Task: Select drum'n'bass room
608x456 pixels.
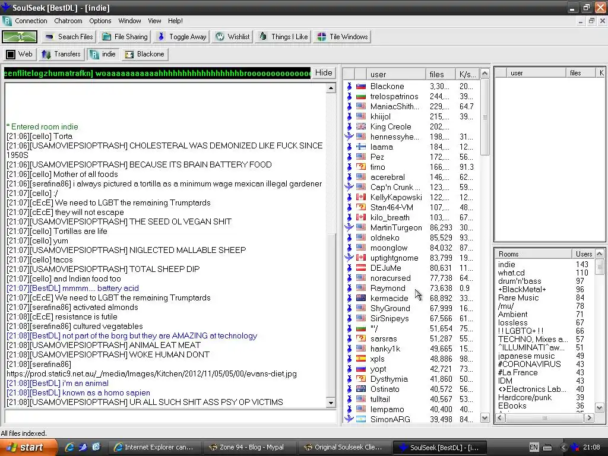Action: 519,281
